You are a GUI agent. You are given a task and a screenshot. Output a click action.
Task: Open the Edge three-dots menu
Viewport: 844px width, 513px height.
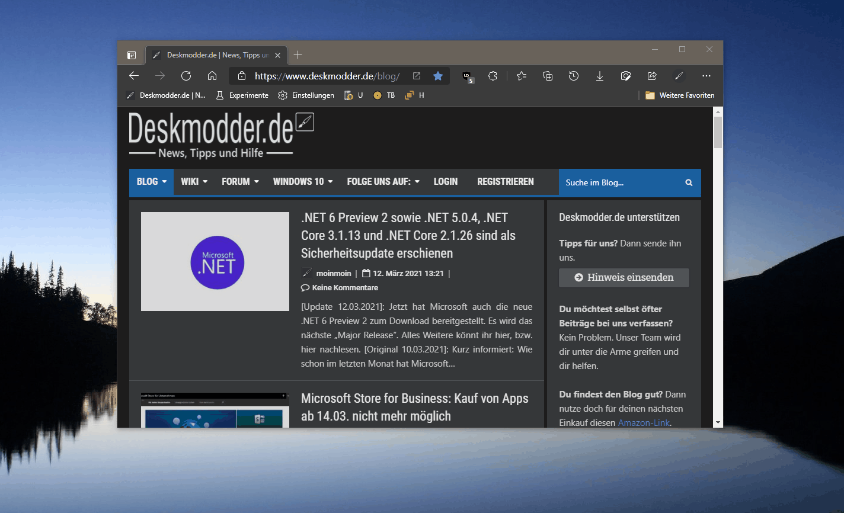tap(706, 76)
